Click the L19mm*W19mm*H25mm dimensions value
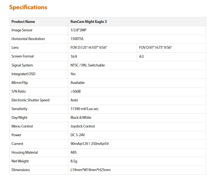The image size is (217, 176). click(90, 170)
